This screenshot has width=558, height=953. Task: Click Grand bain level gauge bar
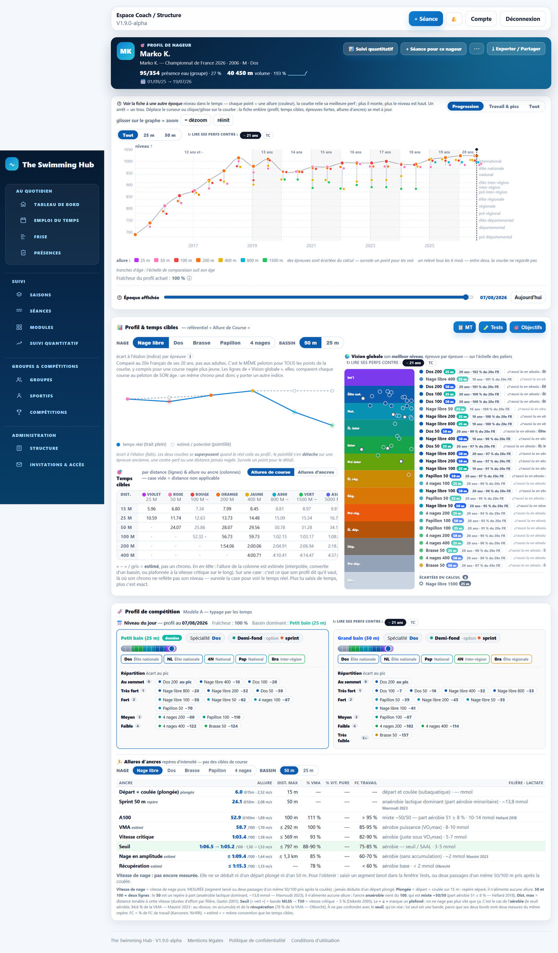pos(365,649)
